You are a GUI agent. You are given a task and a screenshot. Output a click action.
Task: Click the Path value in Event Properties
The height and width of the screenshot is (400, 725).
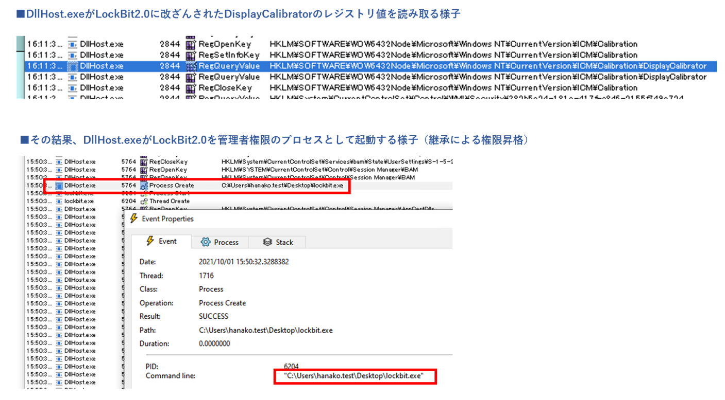tap(265, 330)
